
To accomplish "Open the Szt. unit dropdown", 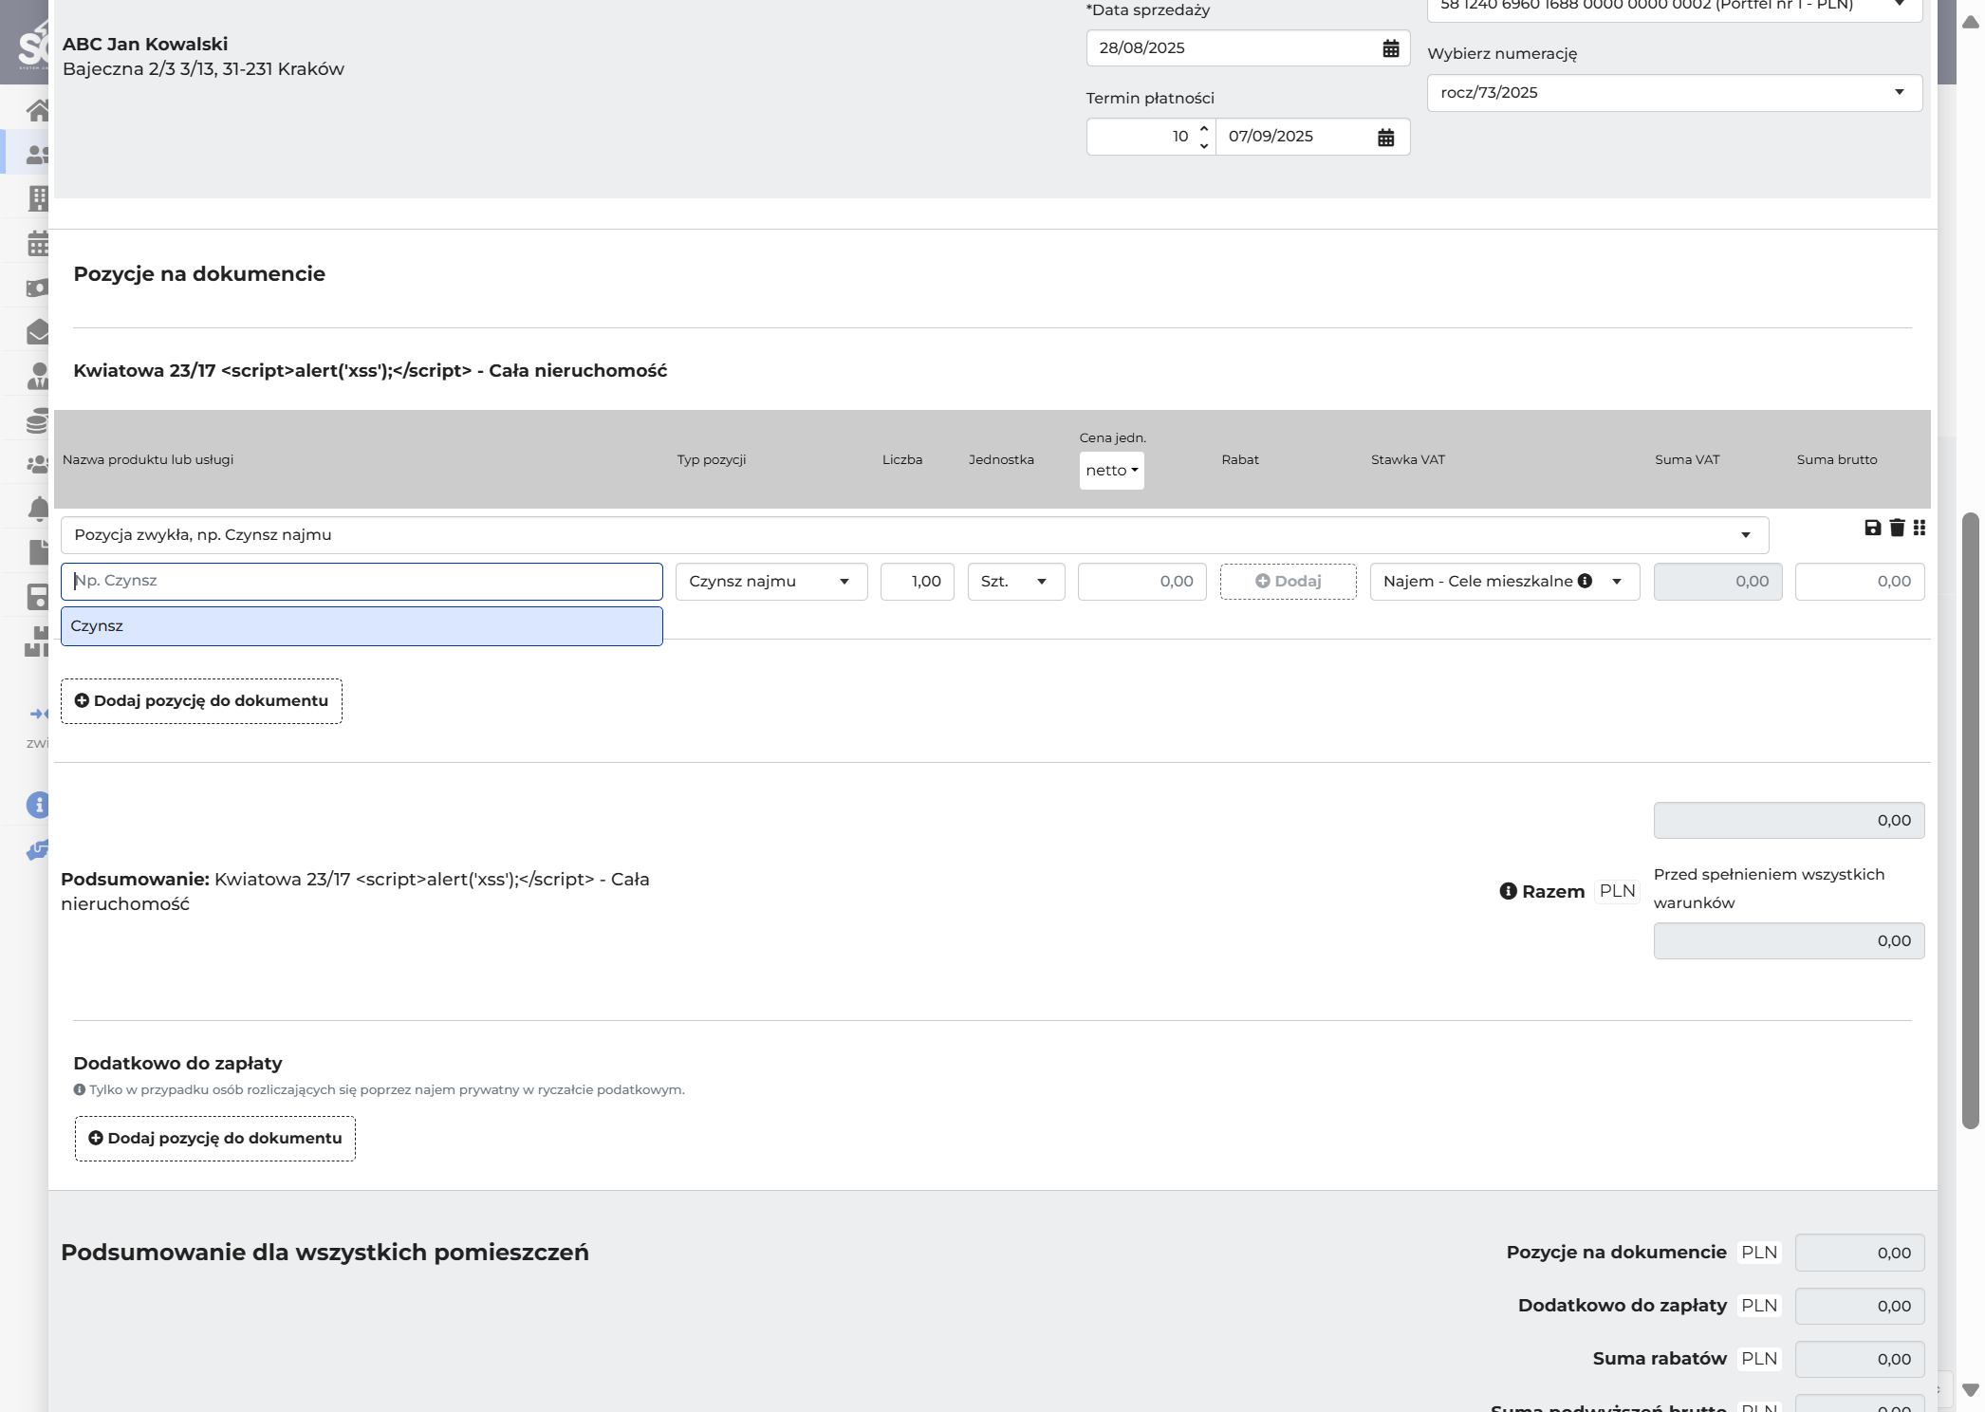I will 1016,582.
